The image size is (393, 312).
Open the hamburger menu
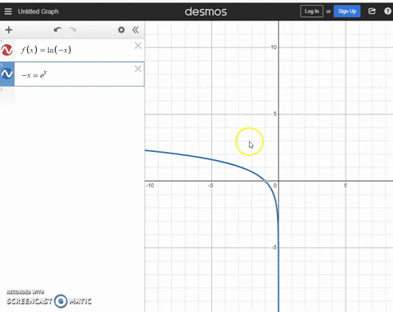point(8,11)
